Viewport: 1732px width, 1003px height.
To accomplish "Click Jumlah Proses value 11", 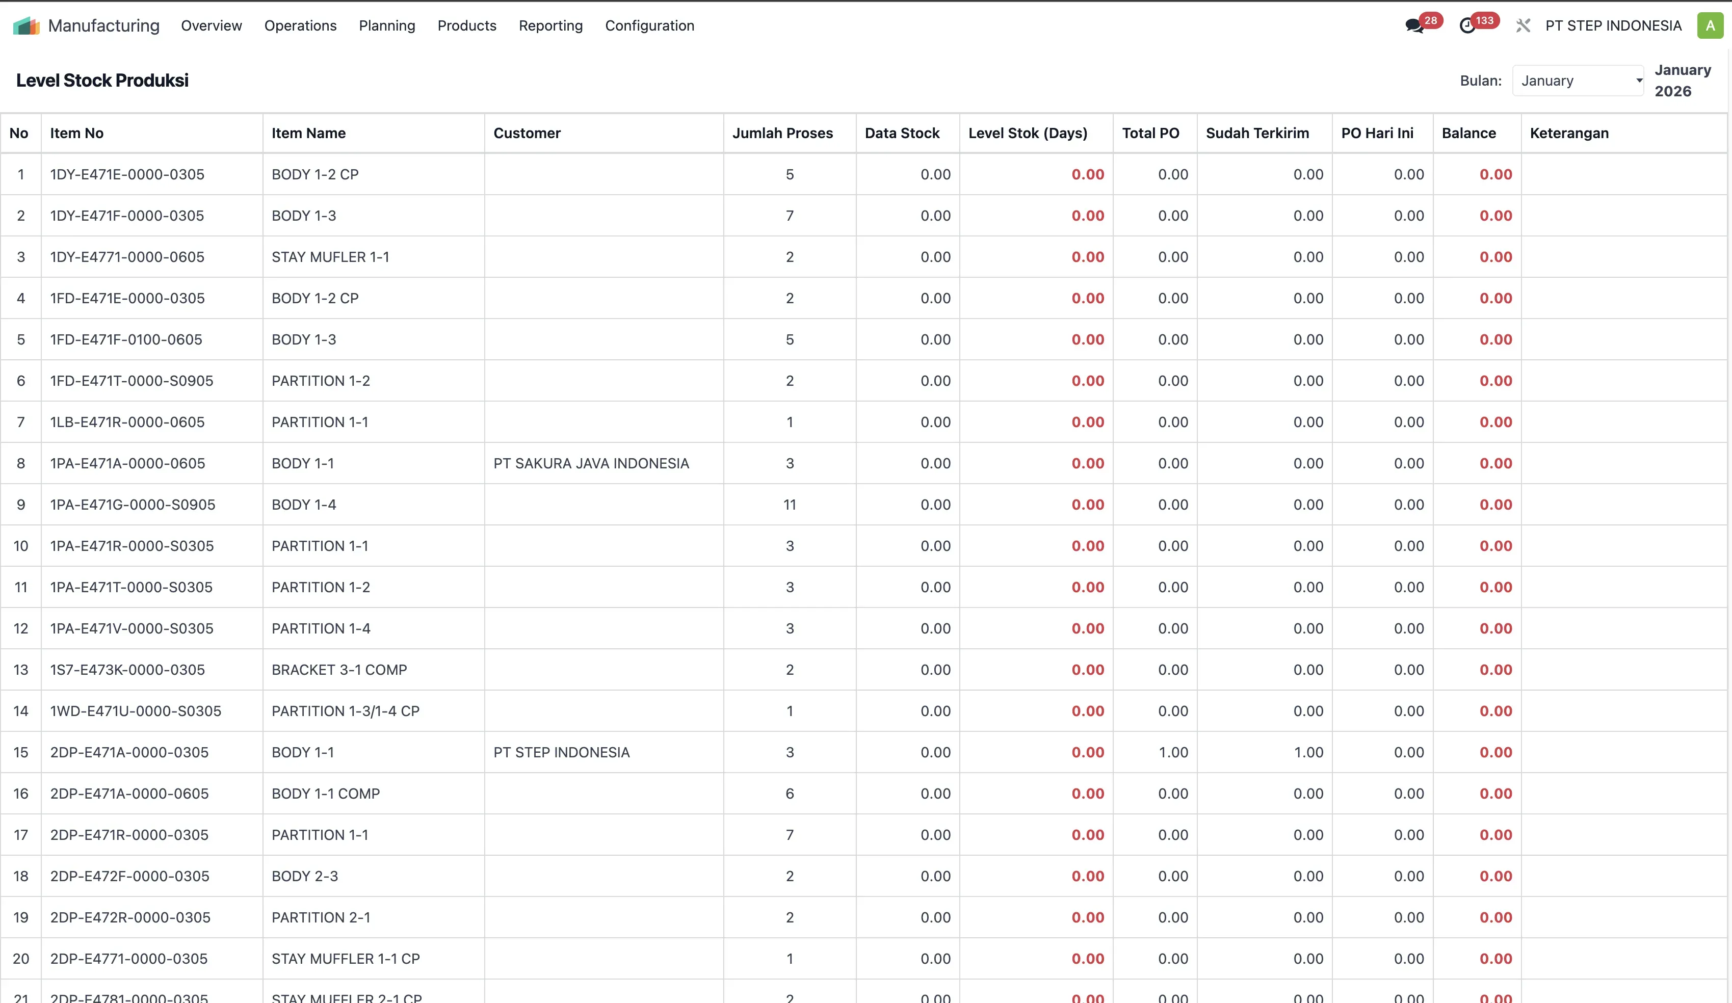I will (790, 505).
